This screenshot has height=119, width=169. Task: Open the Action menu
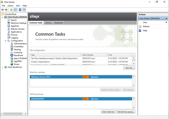[10, 6]
